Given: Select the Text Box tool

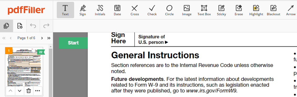Looking at the screenshot, I should click(x=204, y=10).
